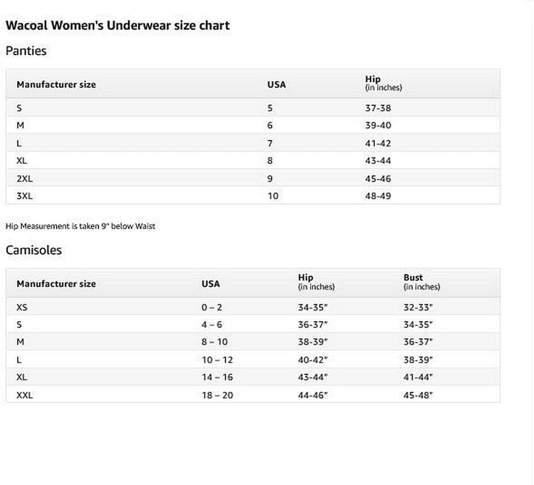Click the Hip column header in the Camisoles table
The width and height of the screenshot is (534, 485).
[x=316, y=282]
